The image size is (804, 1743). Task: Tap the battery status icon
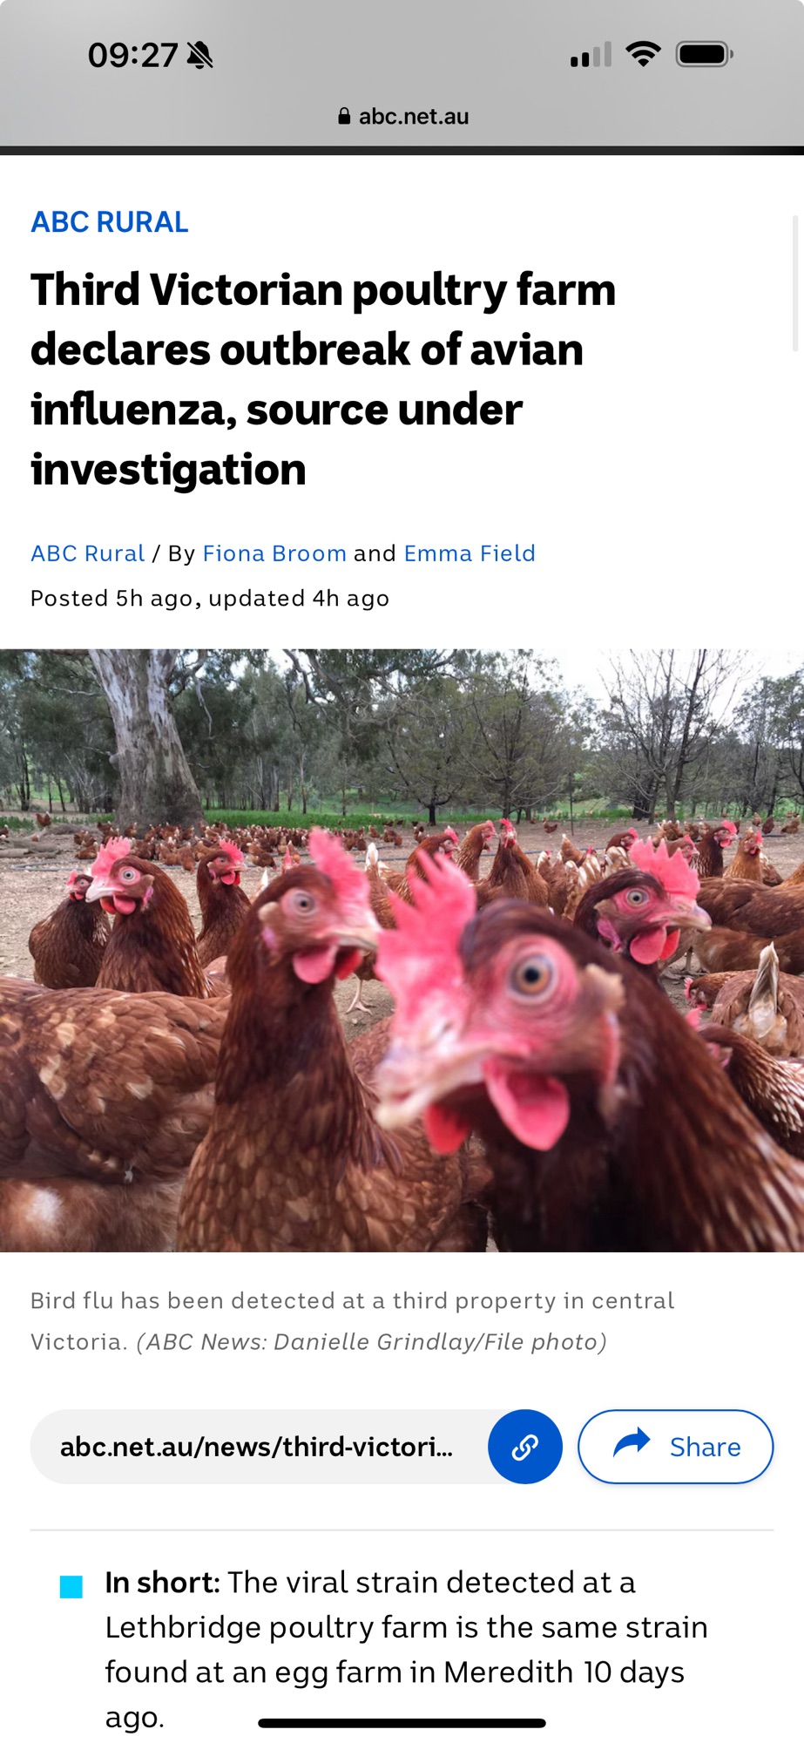tap(705, 55)
